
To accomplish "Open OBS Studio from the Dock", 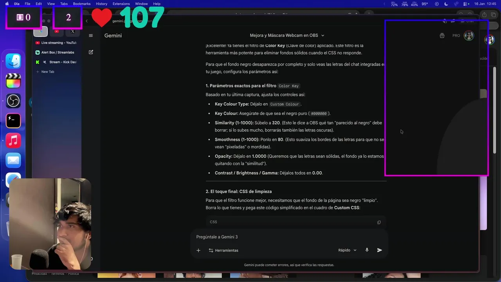I will click(13, 101).
